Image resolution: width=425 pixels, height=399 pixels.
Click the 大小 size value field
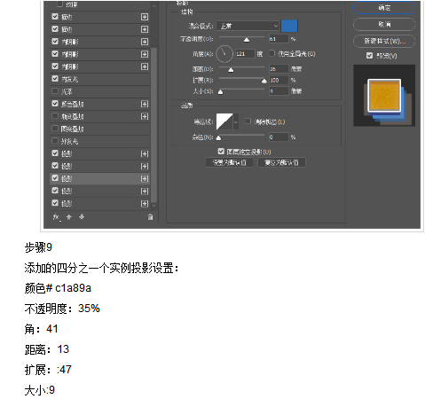click(x=279, y=91)
